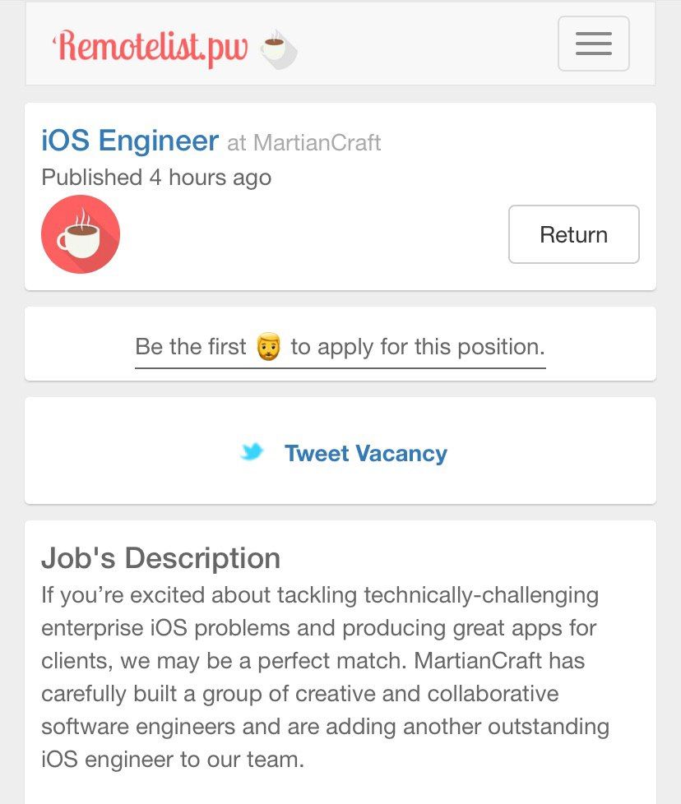Screen dimensions: 681x804
Task: Click the blue Twitter bird icon
Action: [x=252, y=452]
